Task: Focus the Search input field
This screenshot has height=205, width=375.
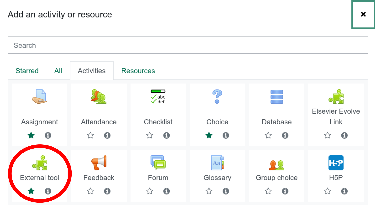Action: [x=188, y=45]
